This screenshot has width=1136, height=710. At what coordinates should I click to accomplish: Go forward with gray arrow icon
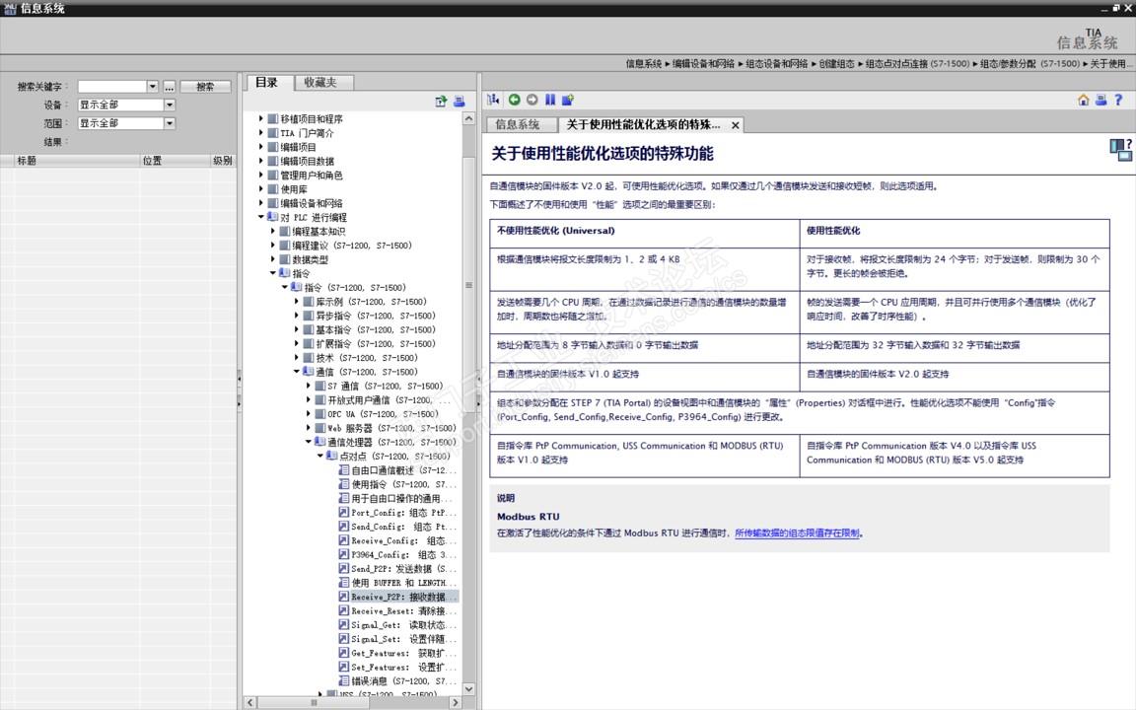pos(532,100)
